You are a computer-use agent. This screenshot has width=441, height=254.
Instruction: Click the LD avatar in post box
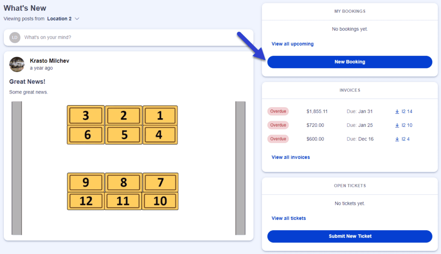(x=15, y=37)
